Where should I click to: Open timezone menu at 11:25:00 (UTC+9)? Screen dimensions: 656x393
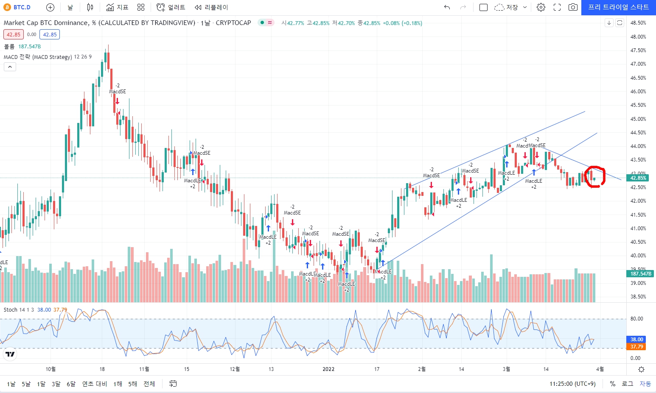point(572,384)
